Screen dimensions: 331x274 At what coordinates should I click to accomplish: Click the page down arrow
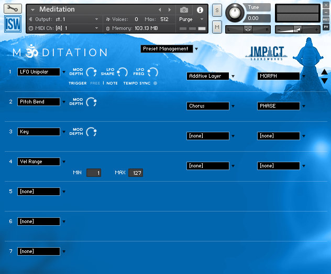(324, 81)
